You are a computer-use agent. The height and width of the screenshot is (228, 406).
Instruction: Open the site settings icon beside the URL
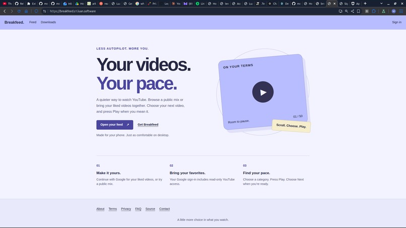pos(44,11)
